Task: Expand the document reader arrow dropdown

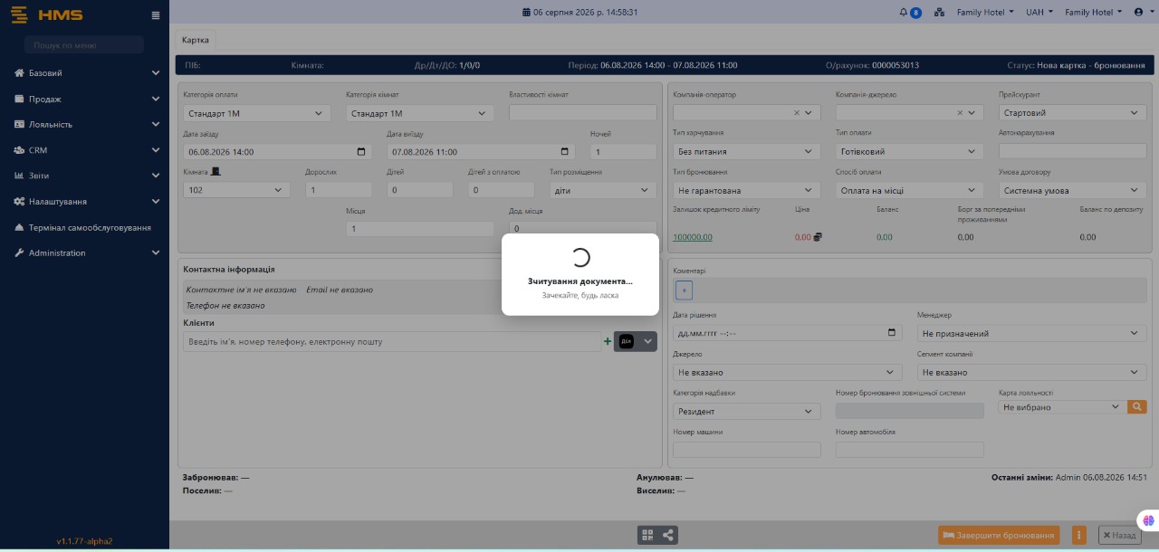Action: (x=647, y=341)
